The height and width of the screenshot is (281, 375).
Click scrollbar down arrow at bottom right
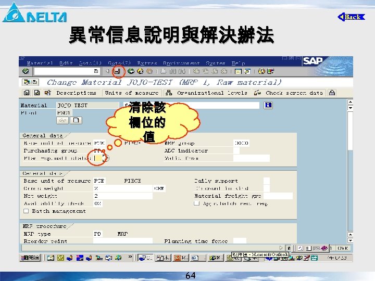coord(350,240)
